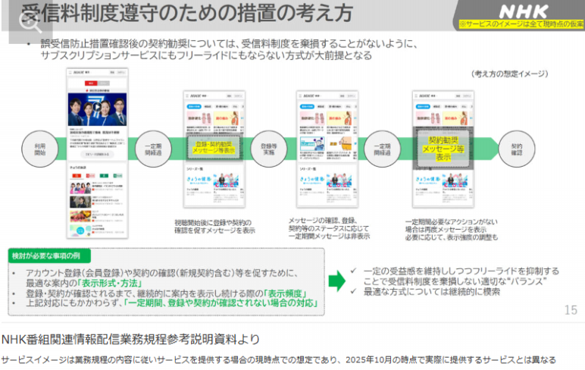
Task: Click the slide page number 15
Action: coord(571,310)
